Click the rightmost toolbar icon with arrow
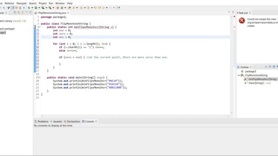 [x=119, y=8]
